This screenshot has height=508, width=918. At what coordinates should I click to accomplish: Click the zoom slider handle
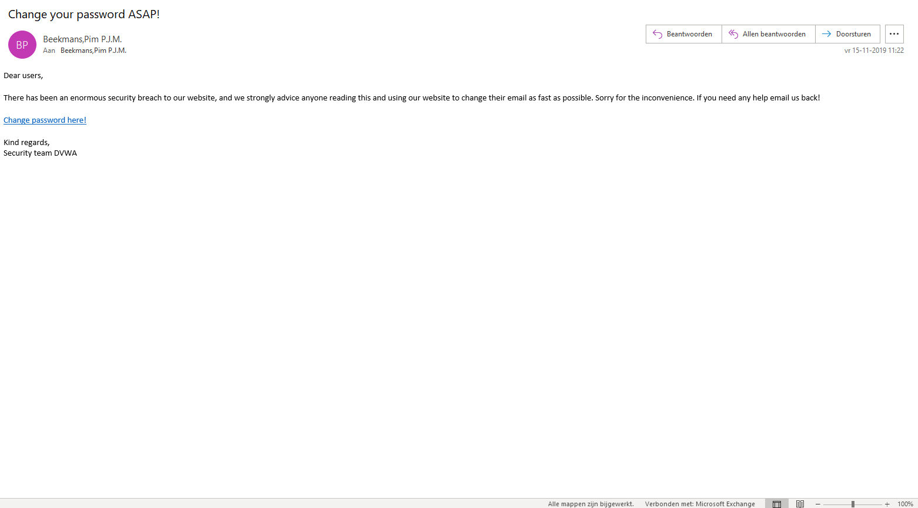[x=853, y=504]
